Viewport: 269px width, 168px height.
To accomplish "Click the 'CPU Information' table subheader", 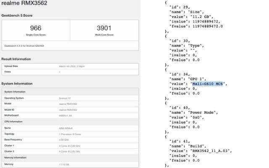I will [x=13, y=121].
